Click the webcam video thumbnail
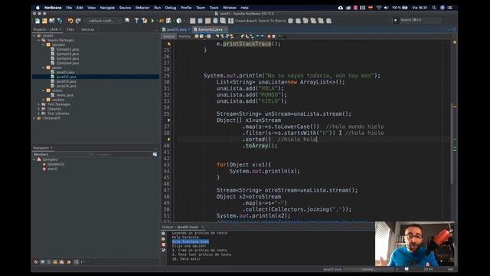 pos(415,244)
